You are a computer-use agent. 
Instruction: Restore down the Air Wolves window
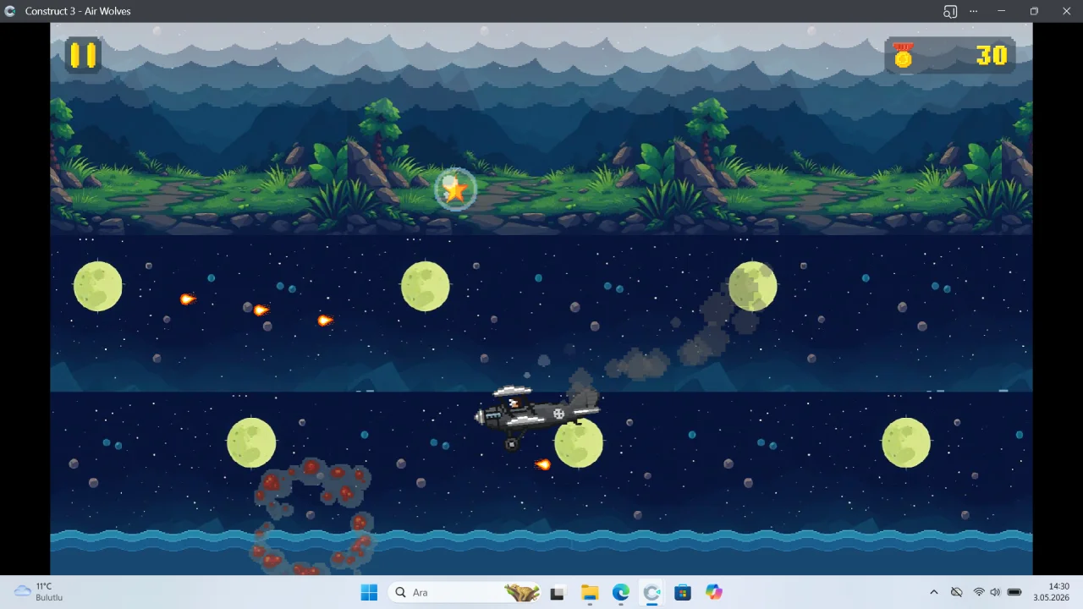click(x=1034, y=11)
